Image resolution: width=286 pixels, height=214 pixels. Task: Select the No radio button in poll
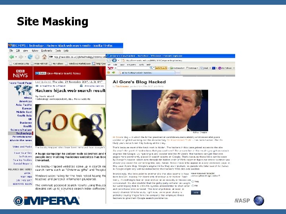(x=193, y=186)
